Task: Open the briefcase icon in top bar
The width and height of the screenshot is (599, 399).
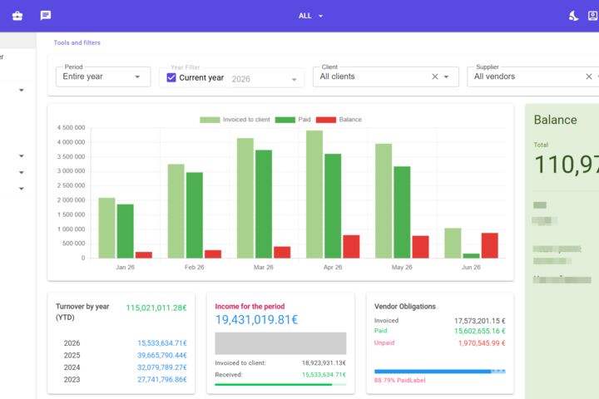Action: [17, 16]
